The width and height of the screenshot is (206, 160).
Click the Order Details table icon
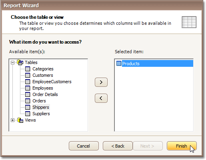[28, 94]
